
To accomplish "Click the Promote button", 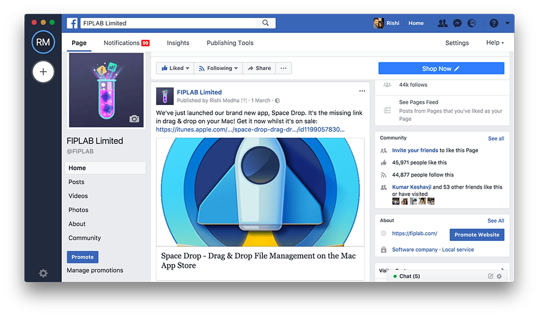I will (x=82, y=257).
